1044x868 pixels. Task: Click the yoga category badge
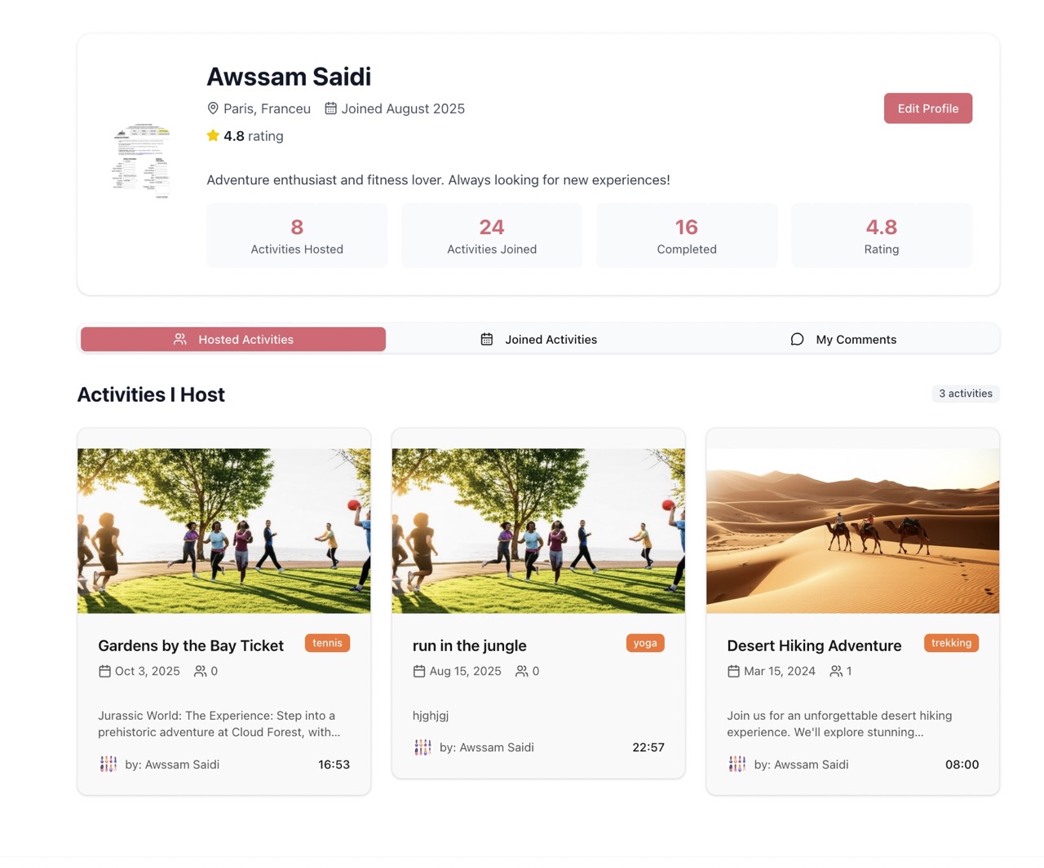[645, 643]
